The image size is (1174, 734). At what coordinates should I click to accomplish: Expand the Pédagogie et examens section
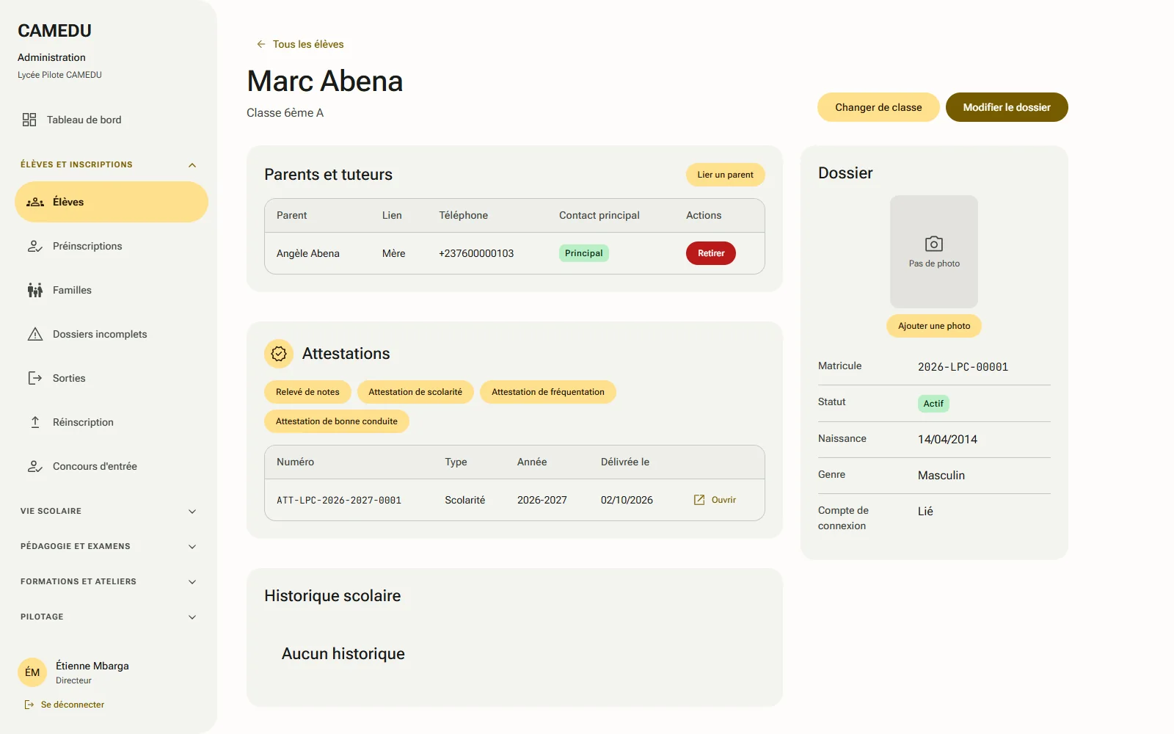[x=192, y=547]
